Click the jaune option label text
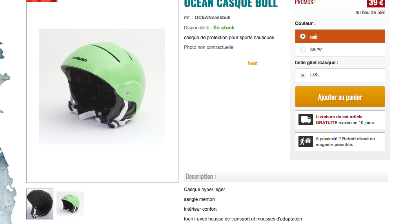393x224 pixels. tap(316, 49)
